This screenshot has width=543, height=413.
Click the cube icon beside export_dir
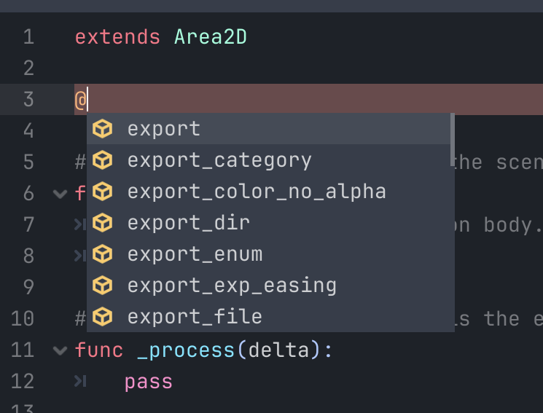pos(103,223)
